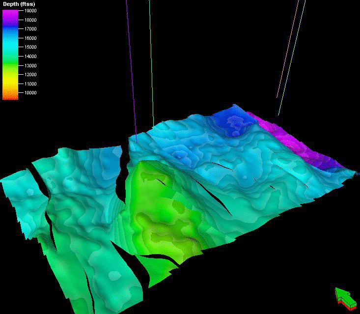This screenshot has width=360, height=314.
Task: Click the 19000 label on depth legend
Action: 29,10
